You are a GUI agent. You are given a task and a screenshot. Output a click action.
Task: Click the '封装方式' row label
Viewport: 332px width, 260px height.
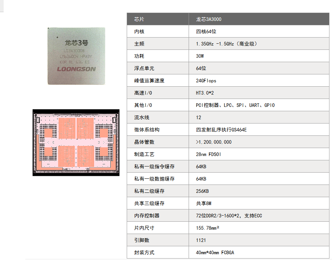(144, 252)
